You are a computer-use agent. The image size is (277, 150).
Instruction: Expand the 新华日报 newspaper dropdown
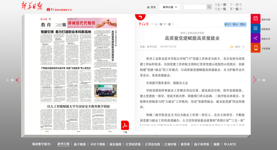pos(170,7)
